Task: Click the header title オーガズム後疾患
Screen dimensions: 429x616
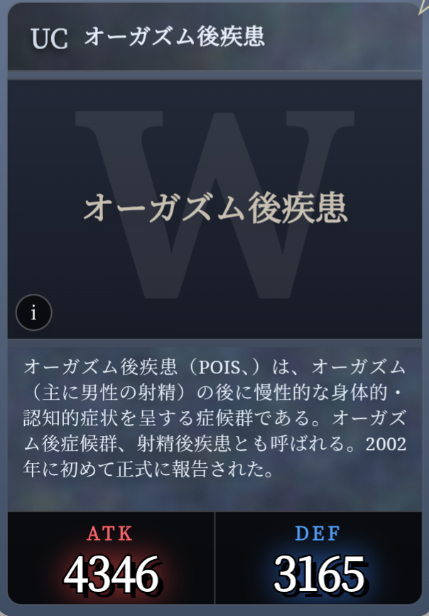Action: [175, 38]
